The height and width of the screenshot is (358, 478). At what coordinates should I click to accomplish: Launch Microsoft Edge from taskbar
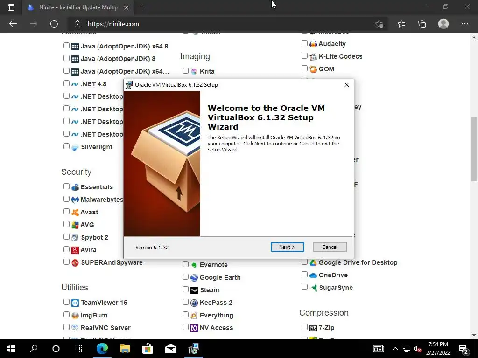coord(102,349)
